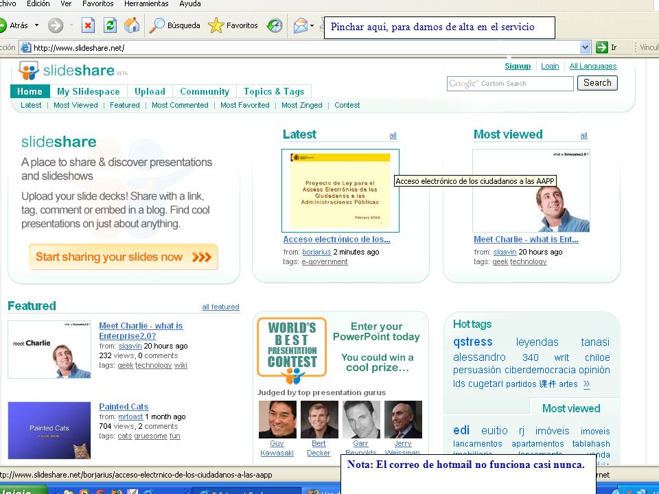
Task: Click the ciberdemocracia hot tag
Action: (540, 370)
